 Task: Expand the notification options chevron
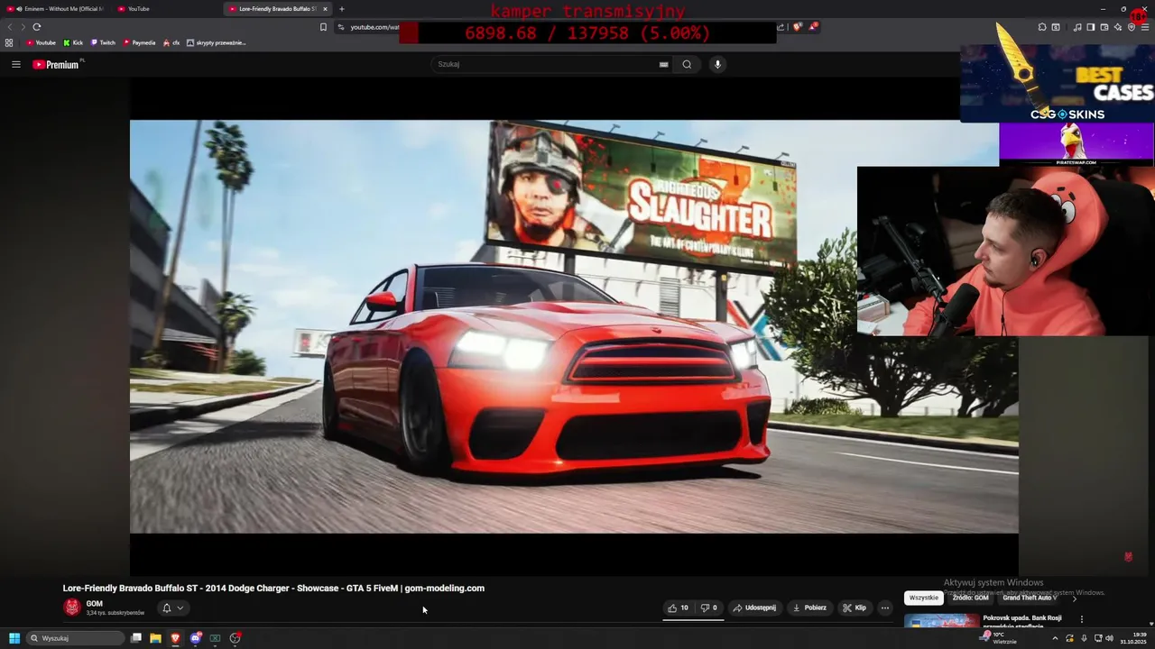(180, 608)
